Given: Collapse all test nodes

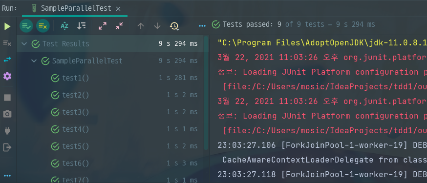Looking at the screenshot, I should 119,26.
